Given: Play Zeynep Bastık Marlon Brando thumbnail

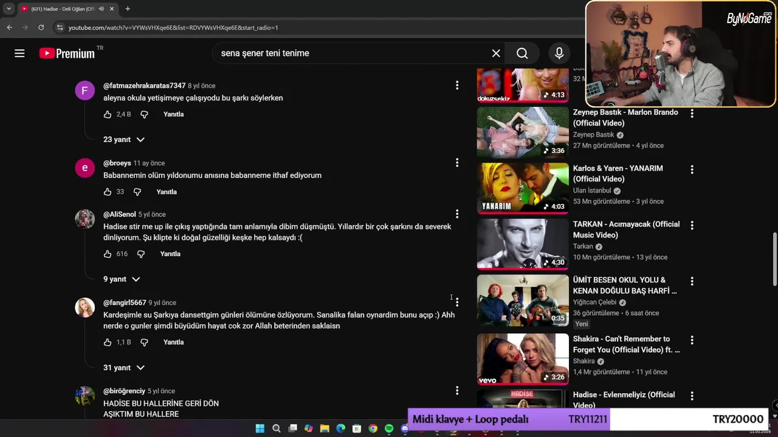Looking at the screenshot, I should pyautogui.click(x=523, y=132).
